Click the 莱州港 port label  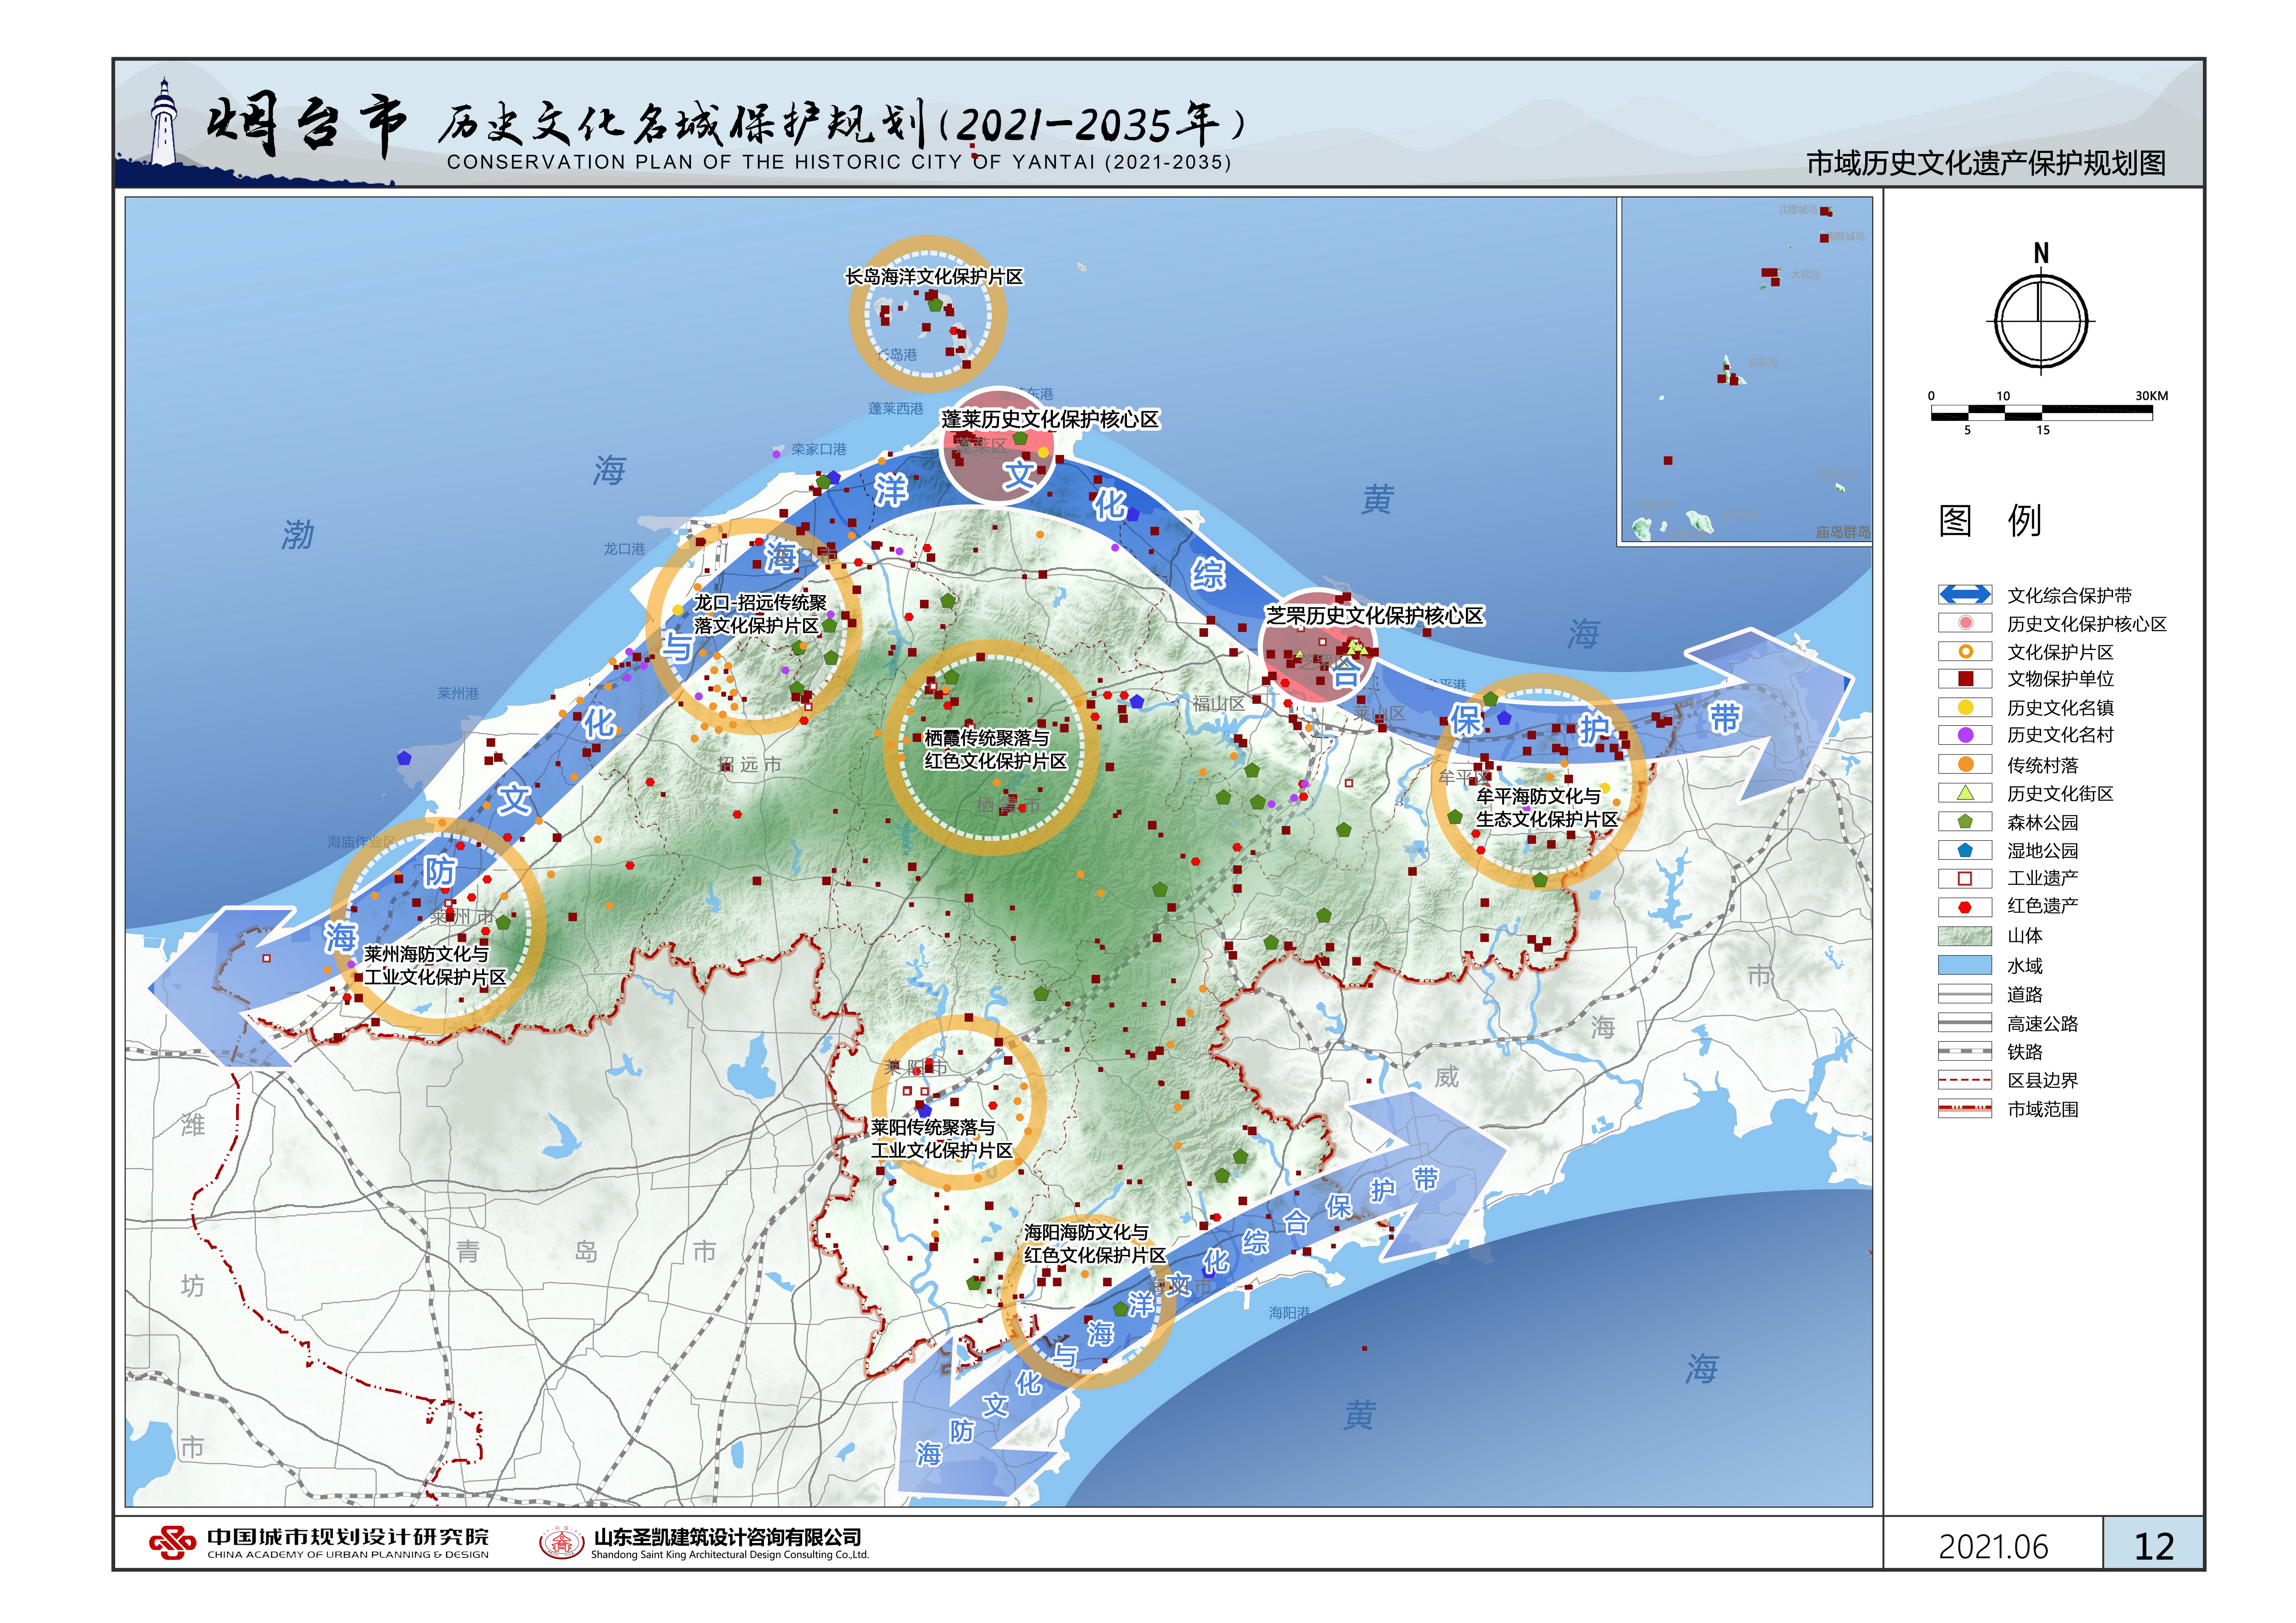coord(458,694)
